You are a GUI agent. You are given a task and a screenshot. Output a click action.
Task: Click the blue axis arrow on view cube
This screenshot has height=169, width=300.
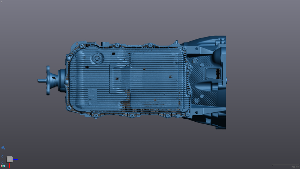click(x=16, y=160)
